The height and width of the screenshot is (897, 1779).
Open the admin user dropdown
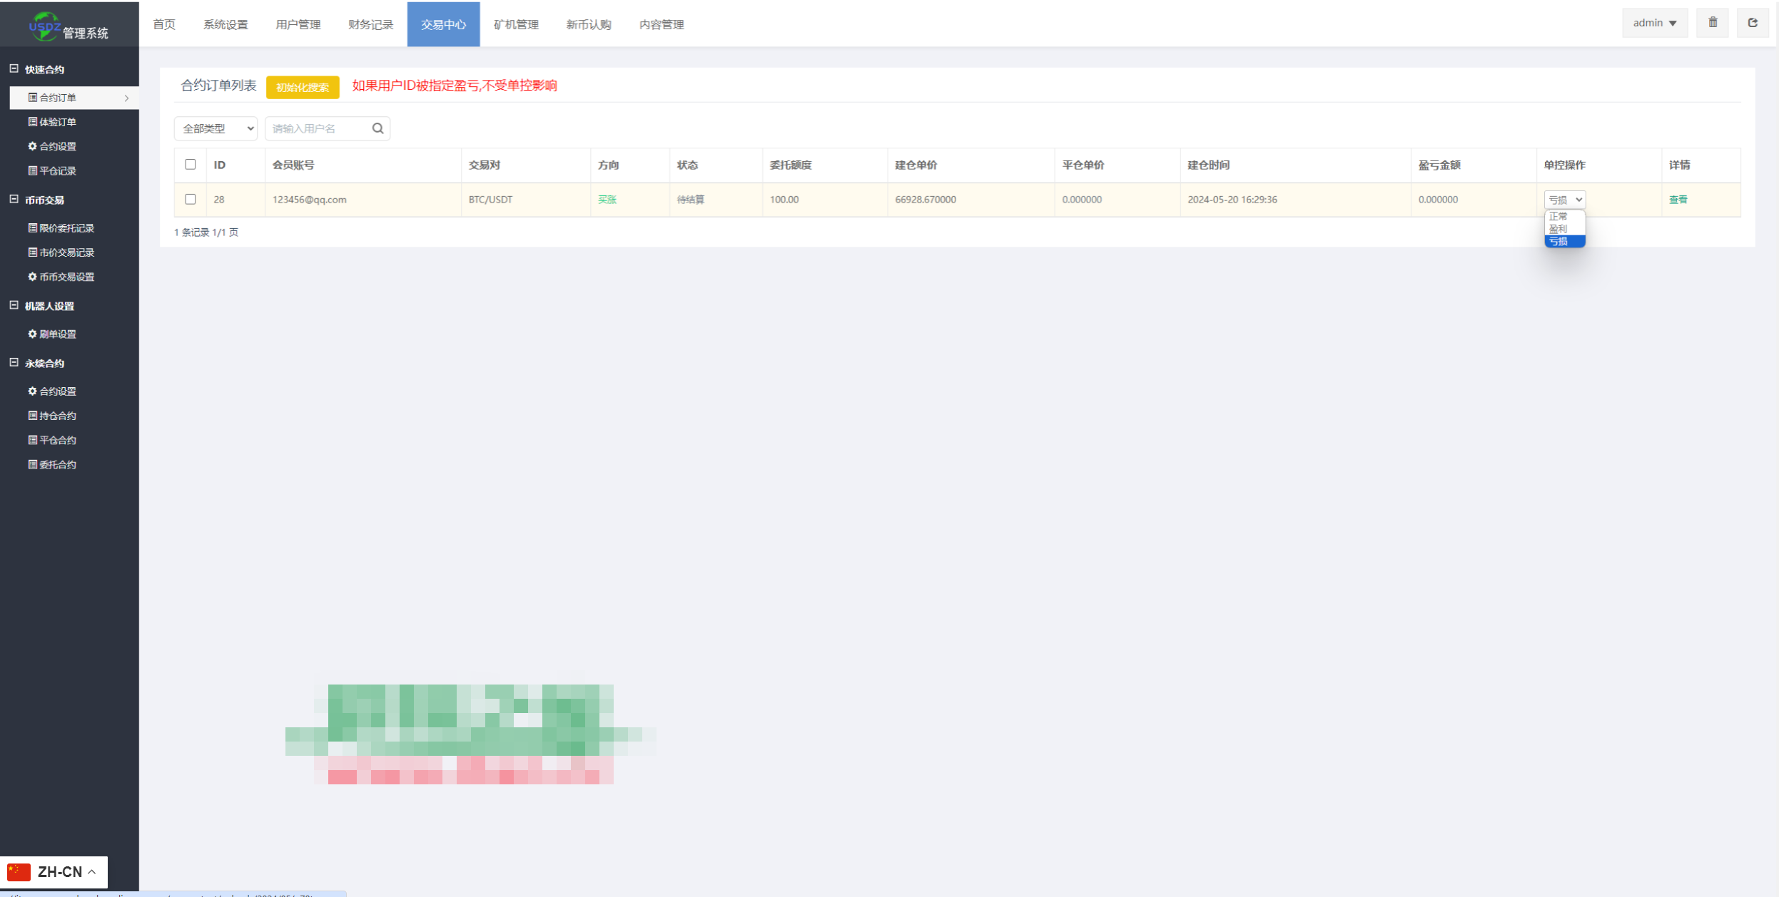1654,23
